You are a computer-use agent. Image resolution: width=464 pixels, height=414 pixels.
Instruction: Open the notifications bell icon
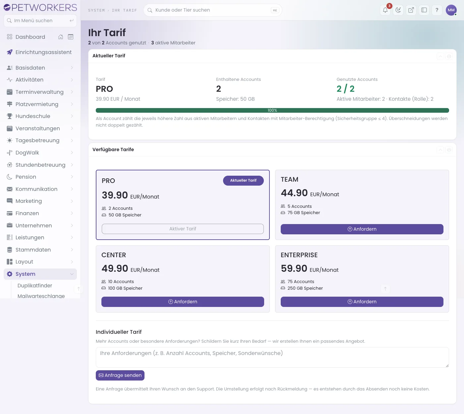tap(385, 10)
